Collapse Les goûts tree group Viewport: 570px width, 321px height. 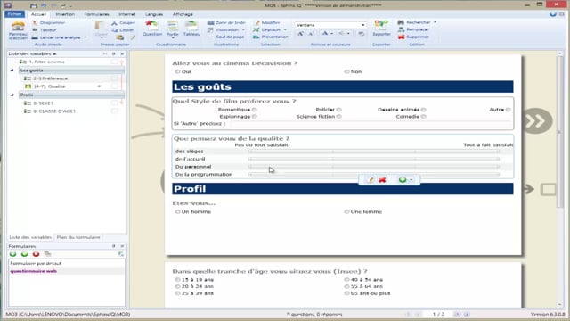(x=12, y=70)
